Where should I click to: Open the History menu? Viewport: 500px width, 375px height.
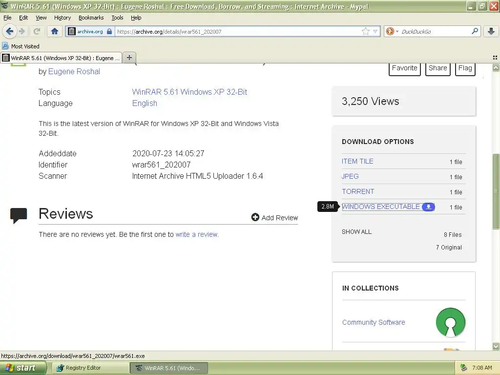62,18
